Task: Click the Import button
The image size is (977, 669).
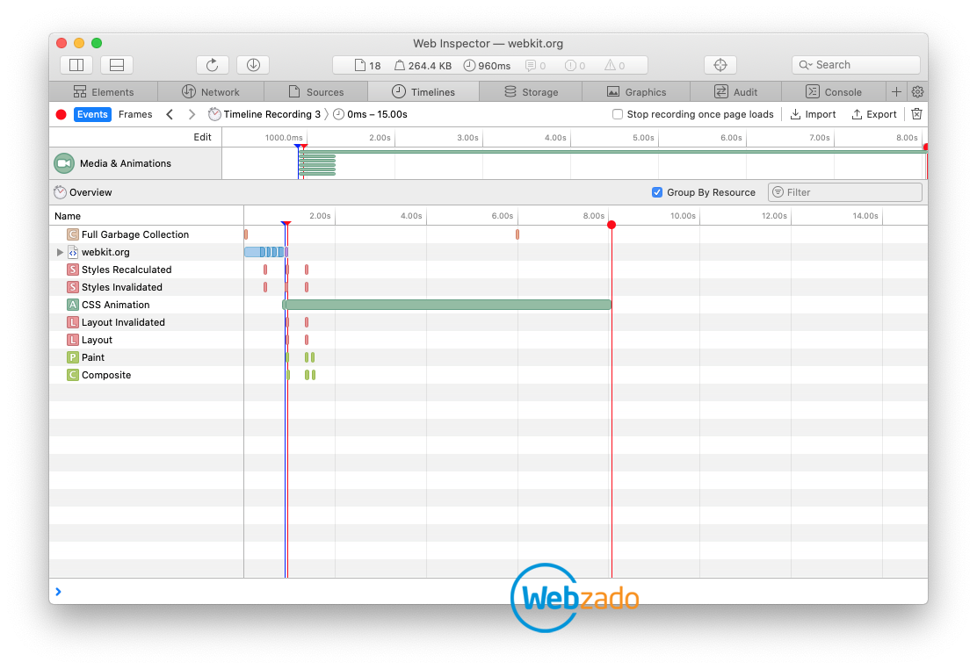Action: (813, 114)
